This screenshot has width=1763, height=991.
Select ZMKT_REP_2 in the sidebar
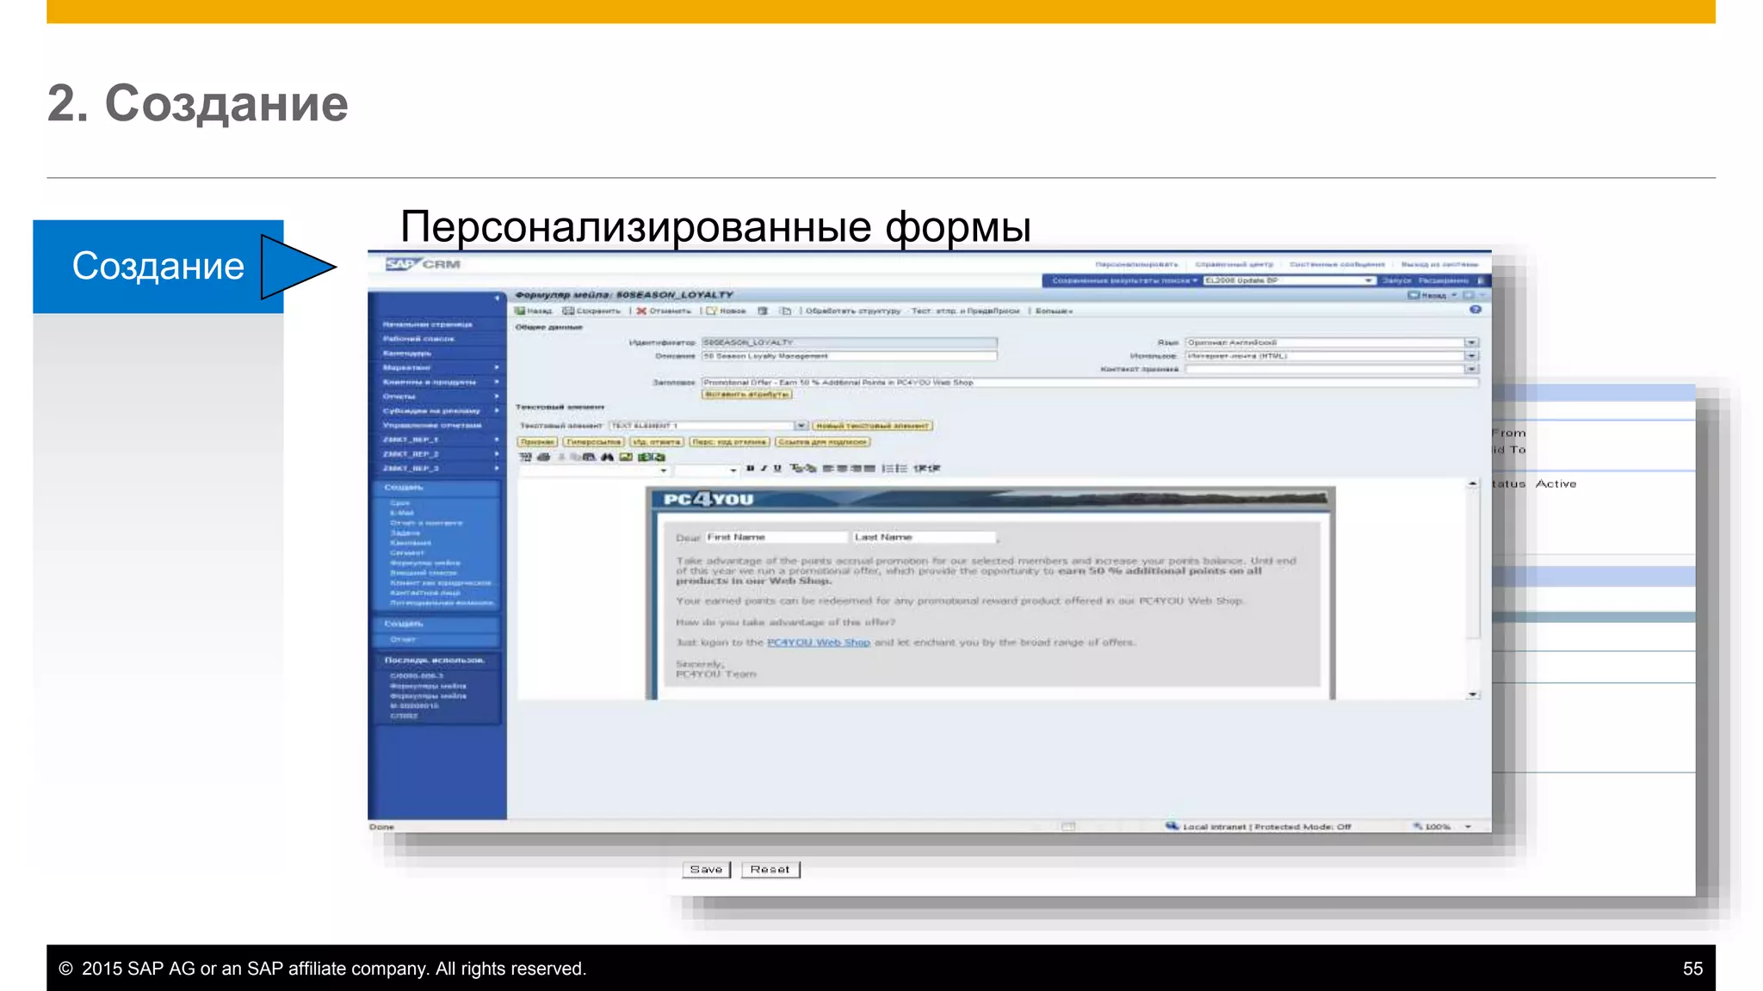pos(411,453)
